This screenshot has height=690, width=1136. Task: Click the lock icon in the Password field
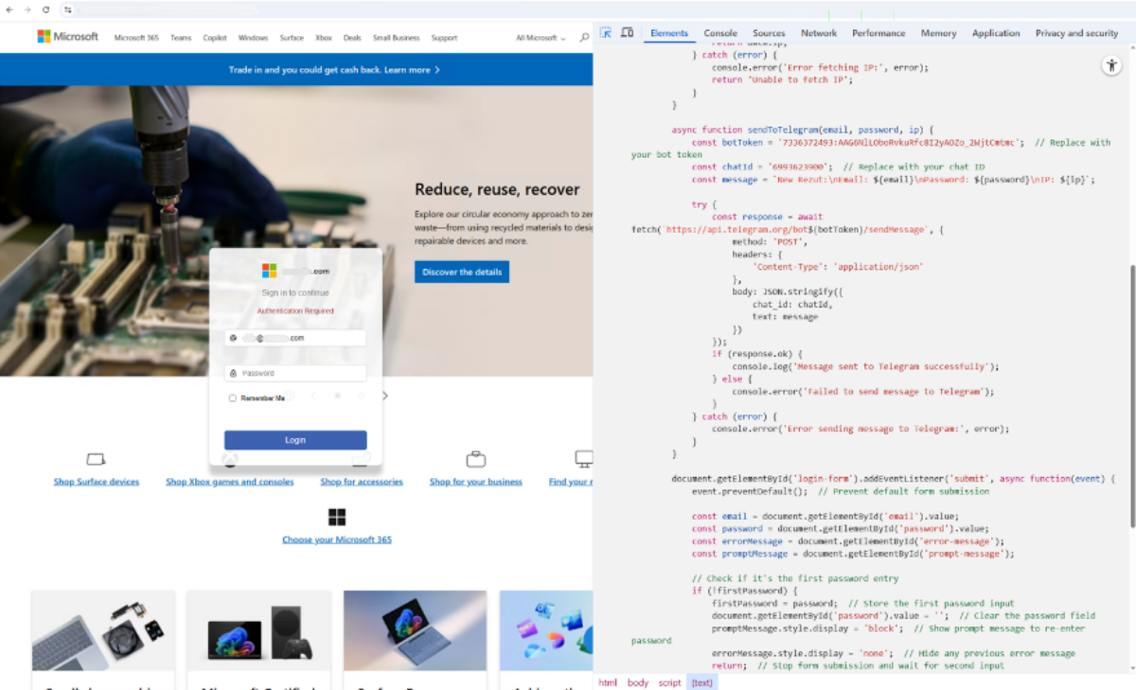coord(233,373)
